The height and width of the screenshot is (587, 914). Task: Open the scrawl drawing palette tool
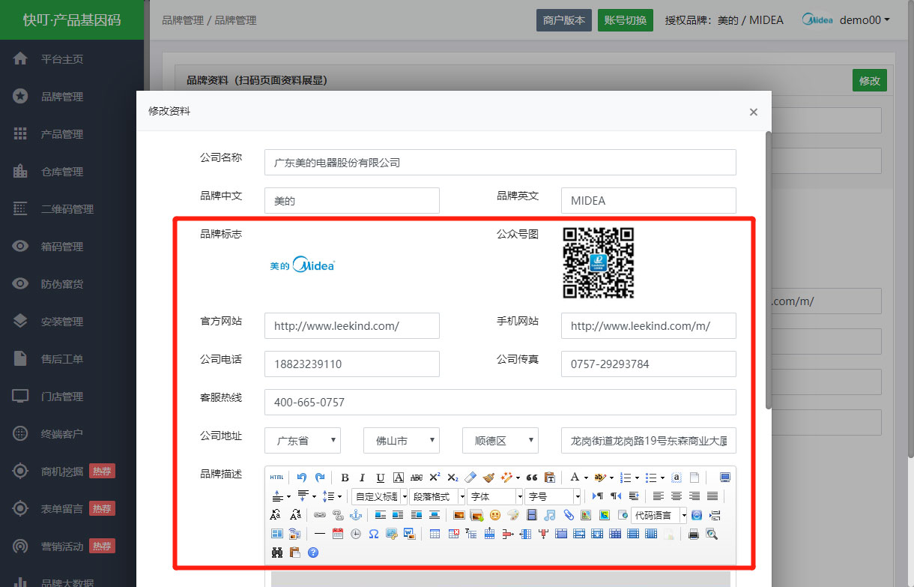[513, 515]
